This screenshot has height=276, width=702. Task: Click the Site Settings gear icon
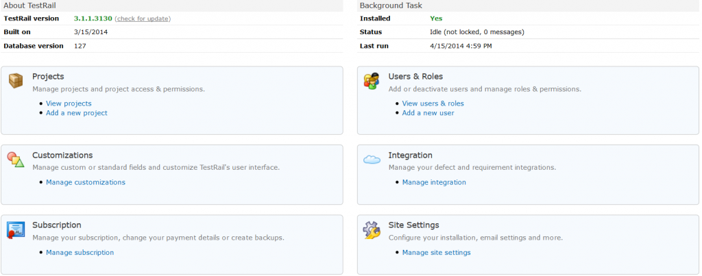(372, 229)
